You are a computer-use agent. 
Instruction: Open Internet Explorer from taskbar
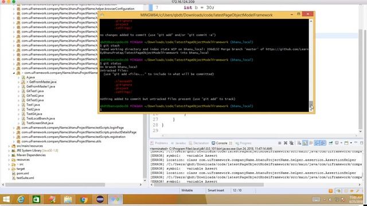[x=21, y=200]
